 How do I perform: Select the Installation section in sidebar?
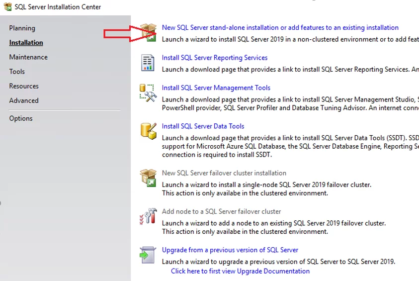(26, 42)
